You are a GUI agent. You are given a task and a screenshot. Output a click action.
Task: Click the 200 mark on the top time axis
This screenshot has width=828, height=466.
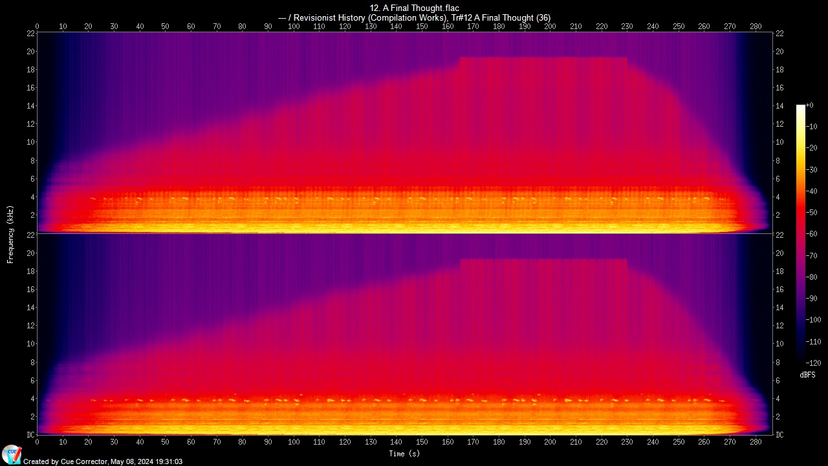coord(550,26)
